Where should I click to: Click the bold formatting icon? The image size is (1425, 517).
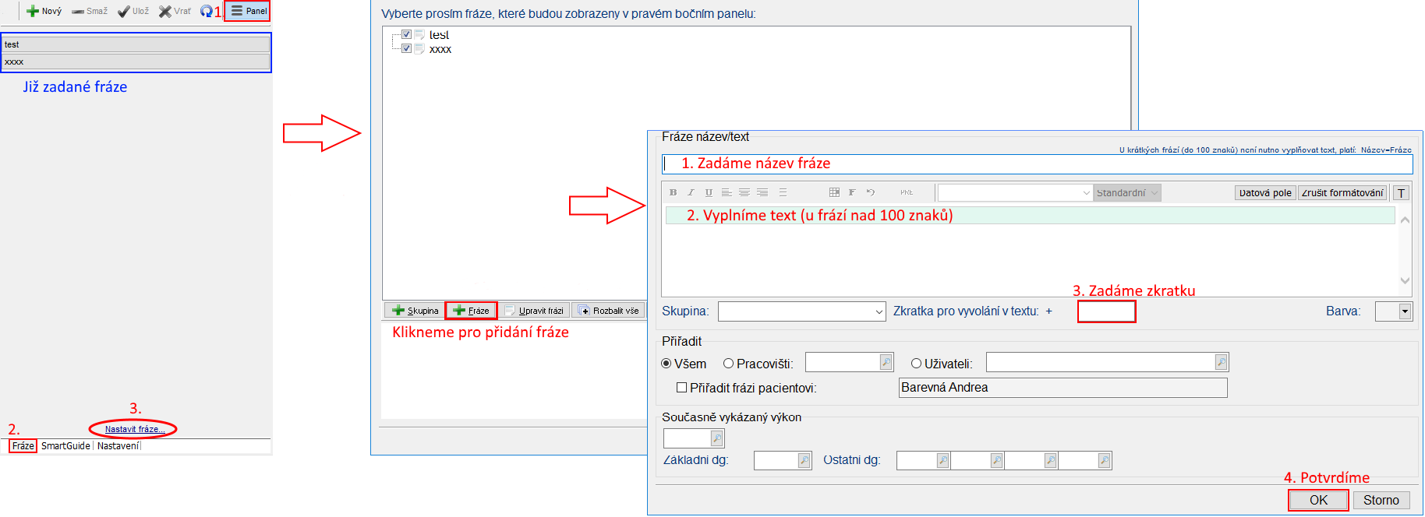[x=673, y=192]
